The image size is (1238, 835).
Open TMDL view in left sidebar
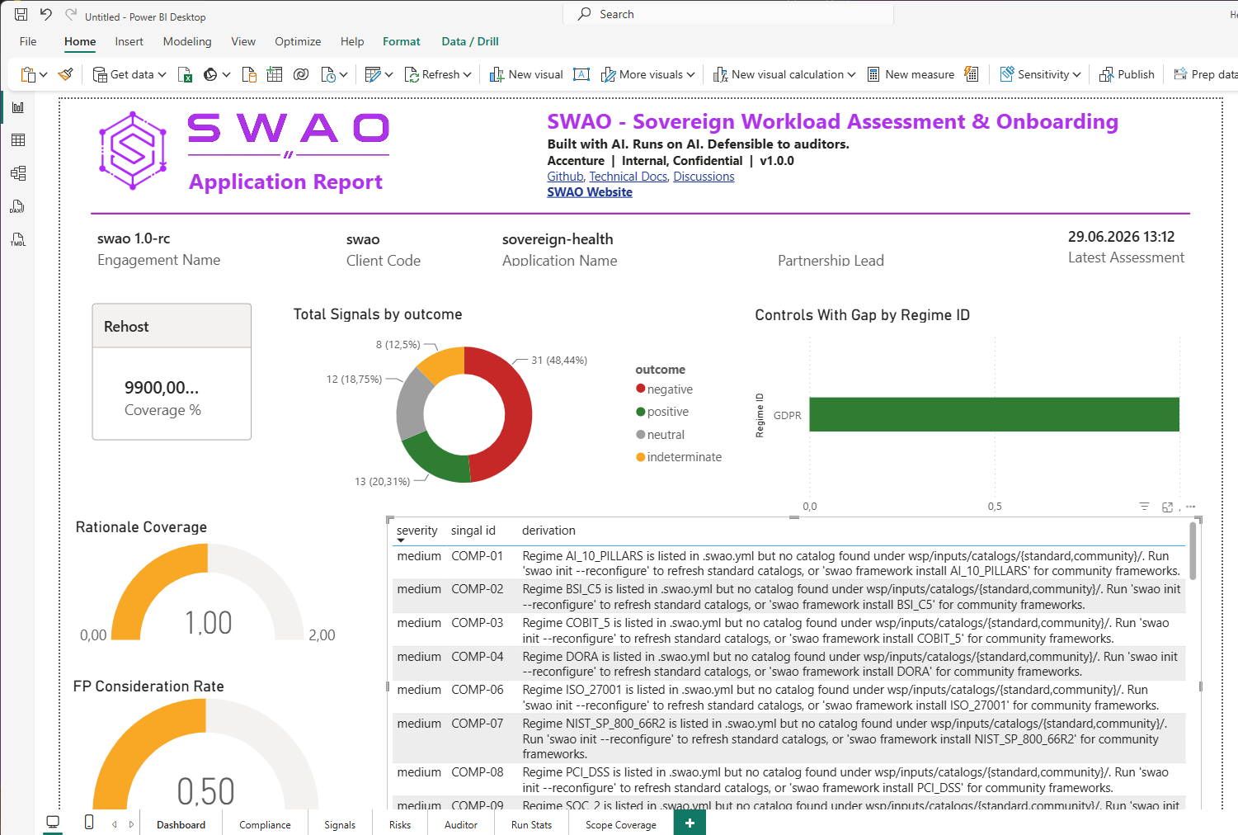(x=18, y=239)
